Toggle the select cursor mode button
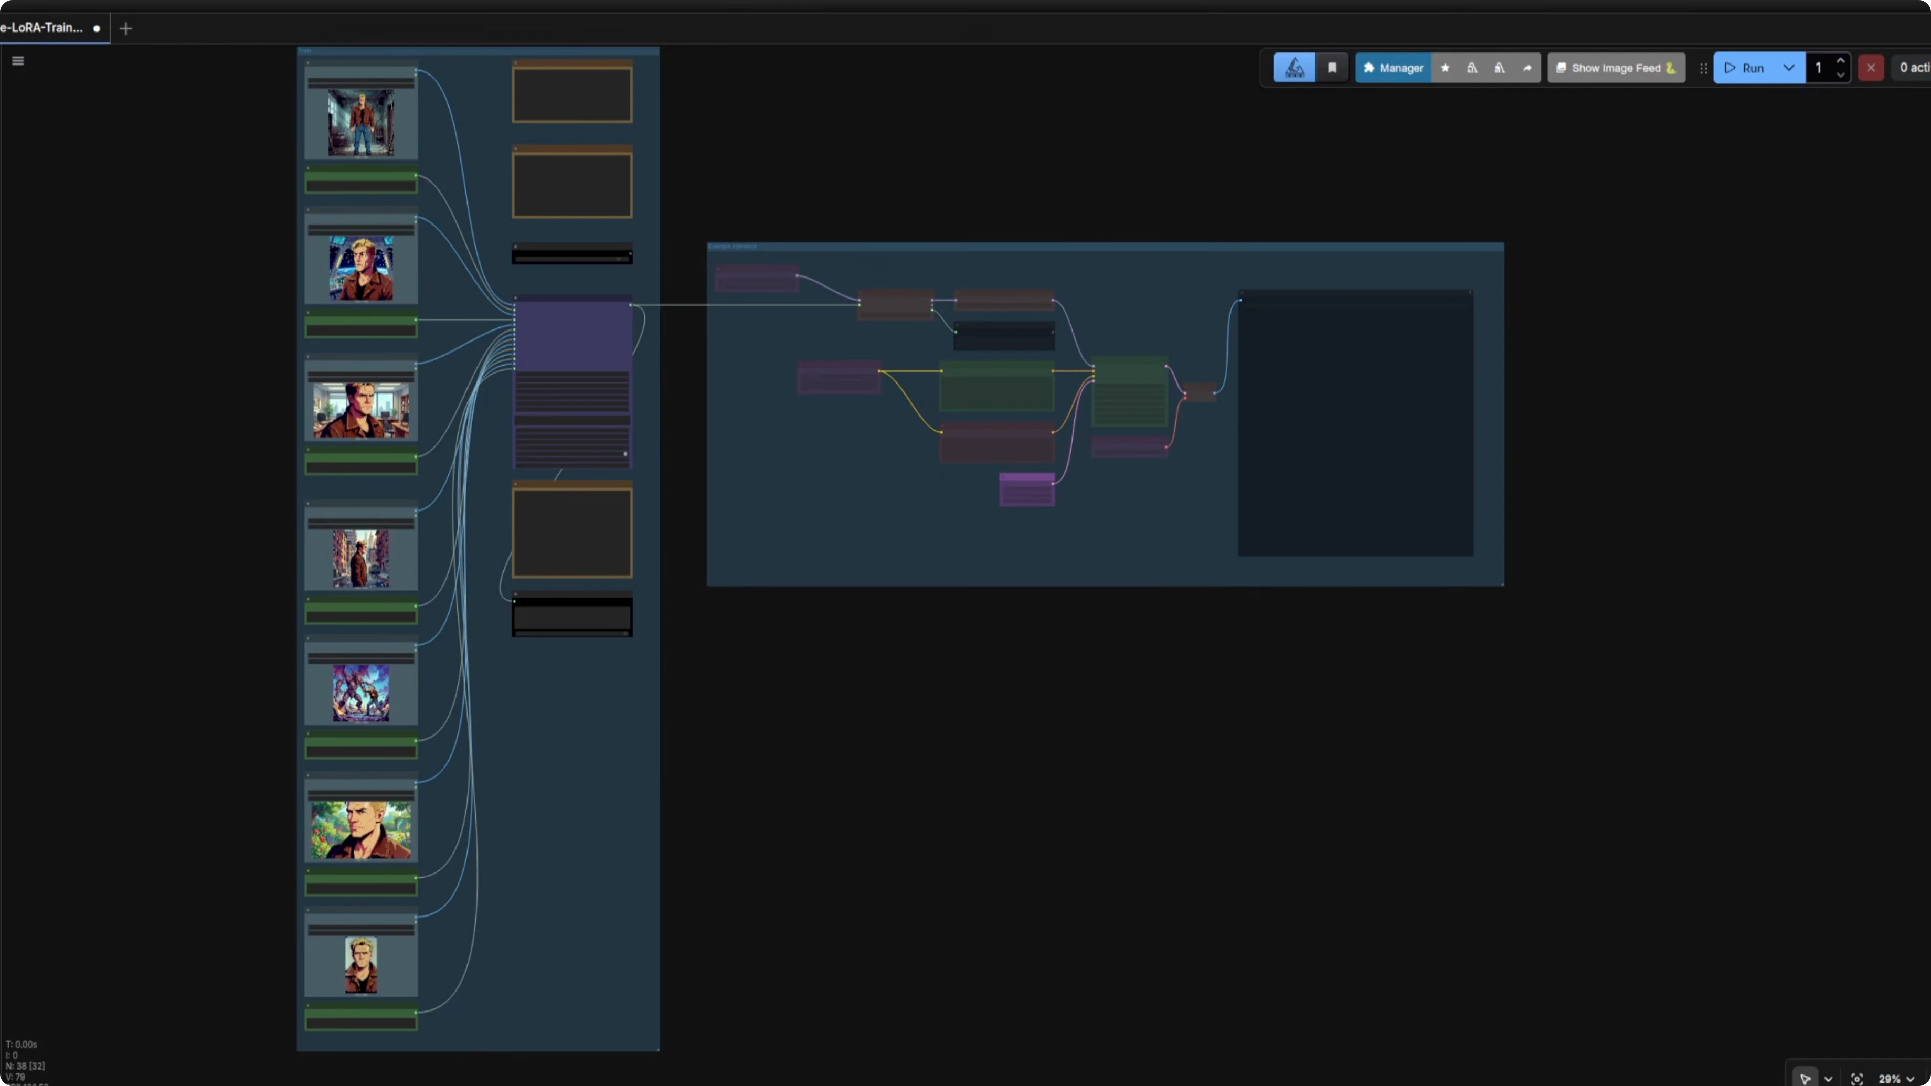This screenshot has height=1086, width=1931. coord(1805,1079)
